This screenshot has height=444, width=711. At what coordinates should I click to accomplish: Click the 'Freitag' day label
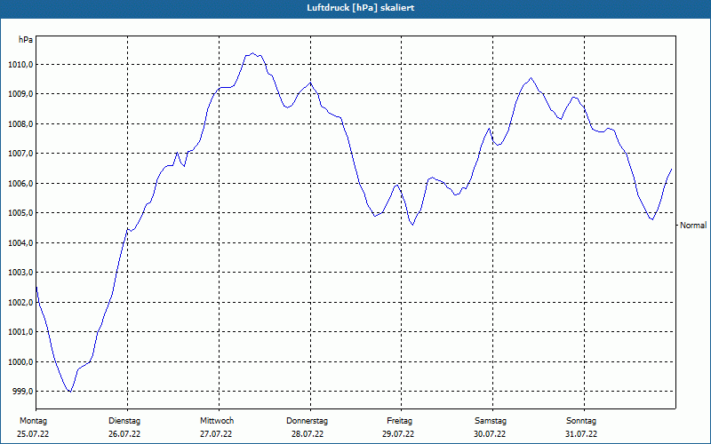click(x=399, y=421)
